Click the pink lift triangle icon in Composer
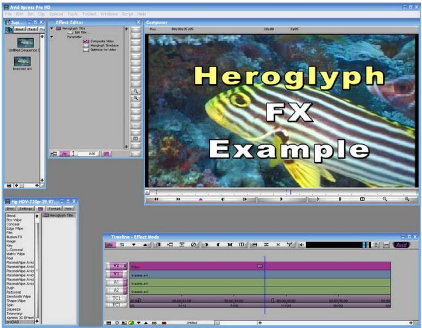 (x=201, y=199)
